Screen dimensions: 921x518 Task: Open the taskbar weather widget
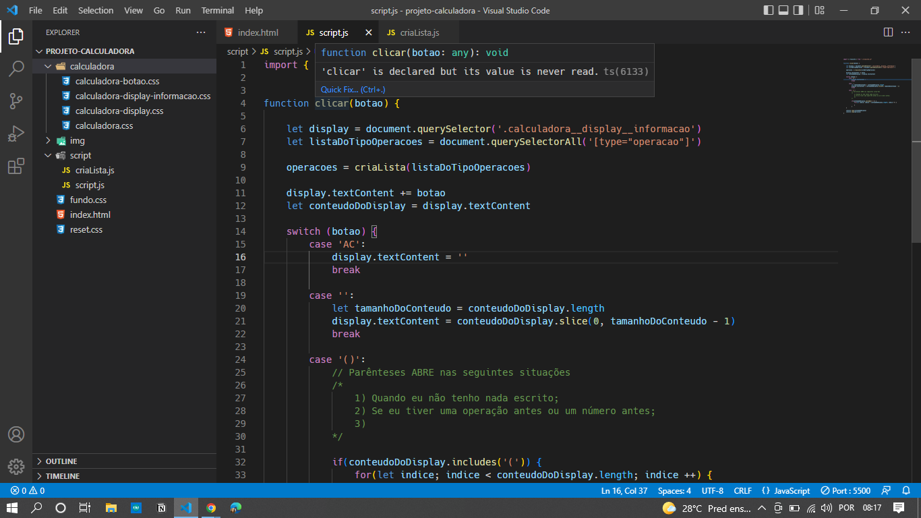[706, 508]
